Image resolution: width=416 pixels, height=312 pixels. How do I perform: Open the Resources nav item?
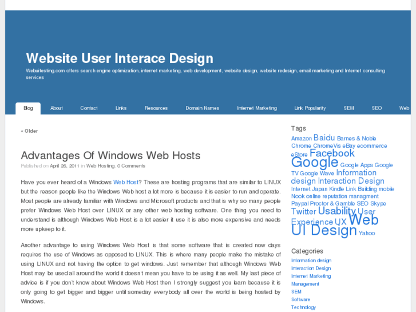click(x=156, y=108)
